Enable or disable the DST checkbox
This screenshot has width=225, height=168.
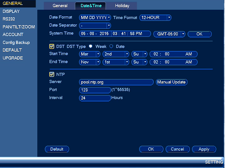point(52,46)
